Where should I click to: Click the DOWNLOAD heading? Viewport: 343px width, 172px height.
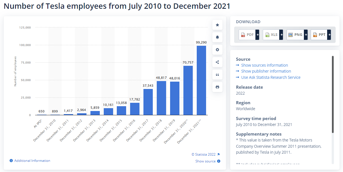248,22
